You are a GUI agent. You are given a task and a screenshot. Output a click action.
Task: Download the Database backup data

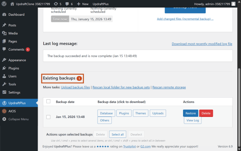pyautogui.click(x=106, y=113)
